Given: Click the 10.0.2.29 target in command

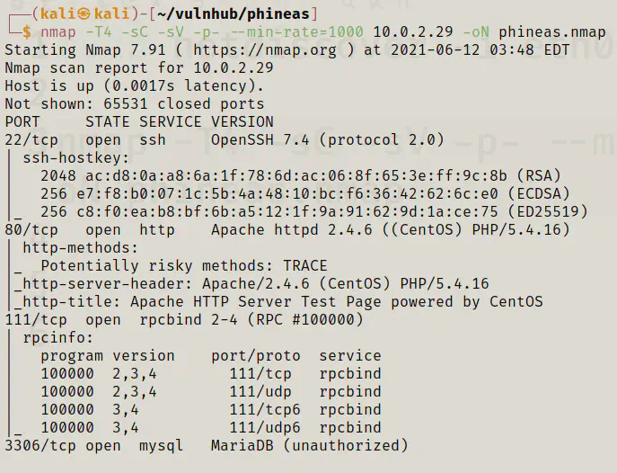Looking at the screenshot, I should (x=412, y=32).
